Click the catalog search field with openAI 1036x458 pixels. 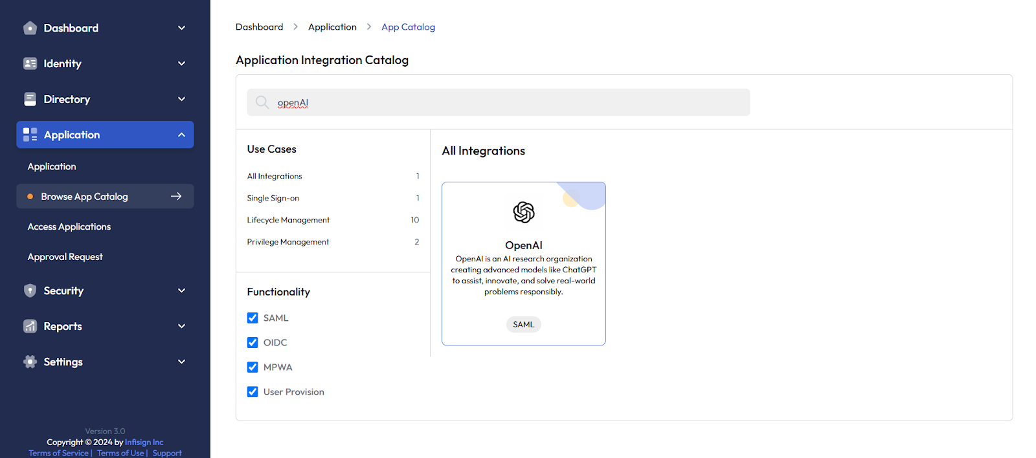pyautogui.click(x=499, y=102)
